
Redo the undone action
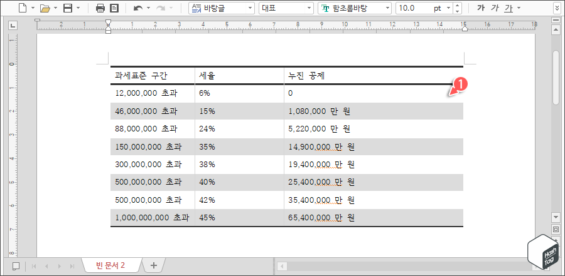(161, 8)
